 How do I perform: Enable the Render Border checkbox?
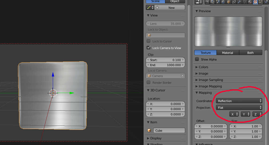149,82
